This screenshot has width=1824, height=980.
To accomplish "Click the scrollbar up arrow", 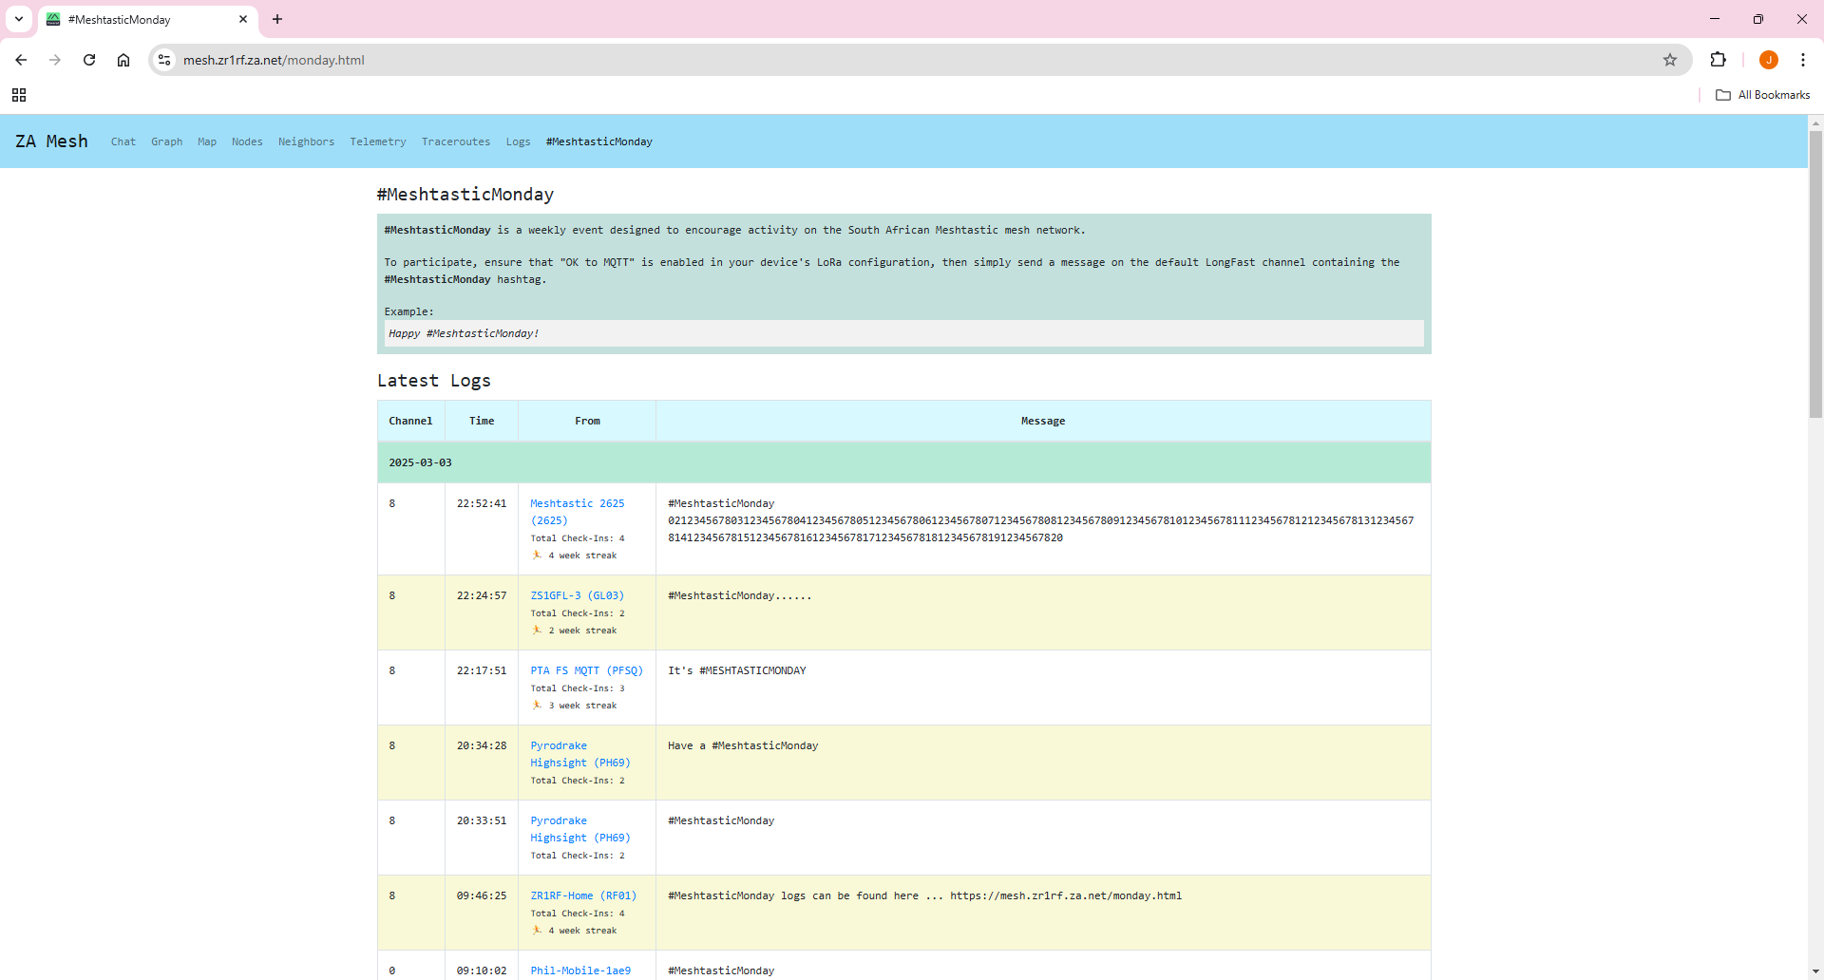I will click(1815, 122).
